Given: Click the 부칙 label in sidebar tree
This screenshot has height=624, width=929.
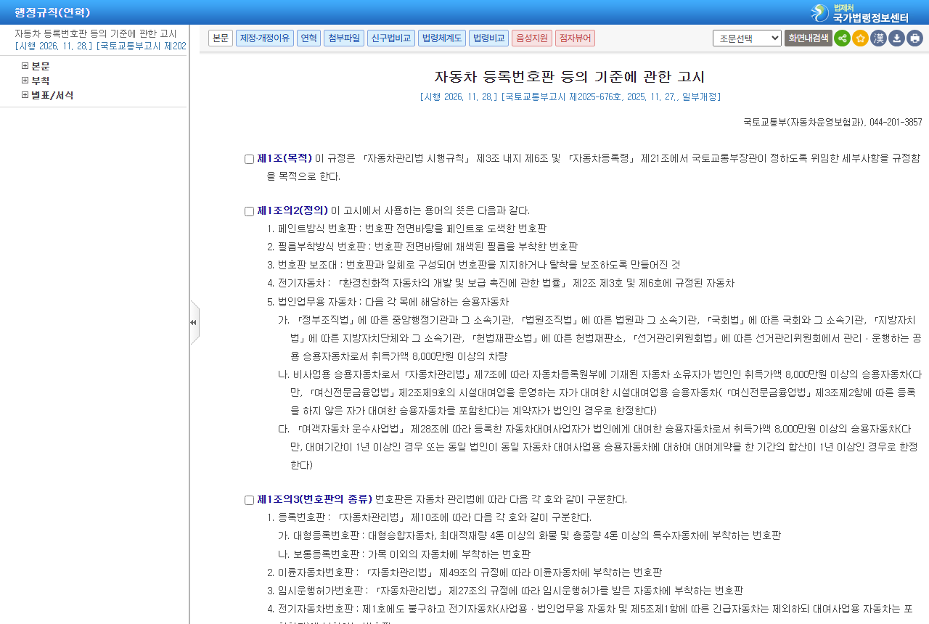Looking at the screenshot, I should click(41, 81).
